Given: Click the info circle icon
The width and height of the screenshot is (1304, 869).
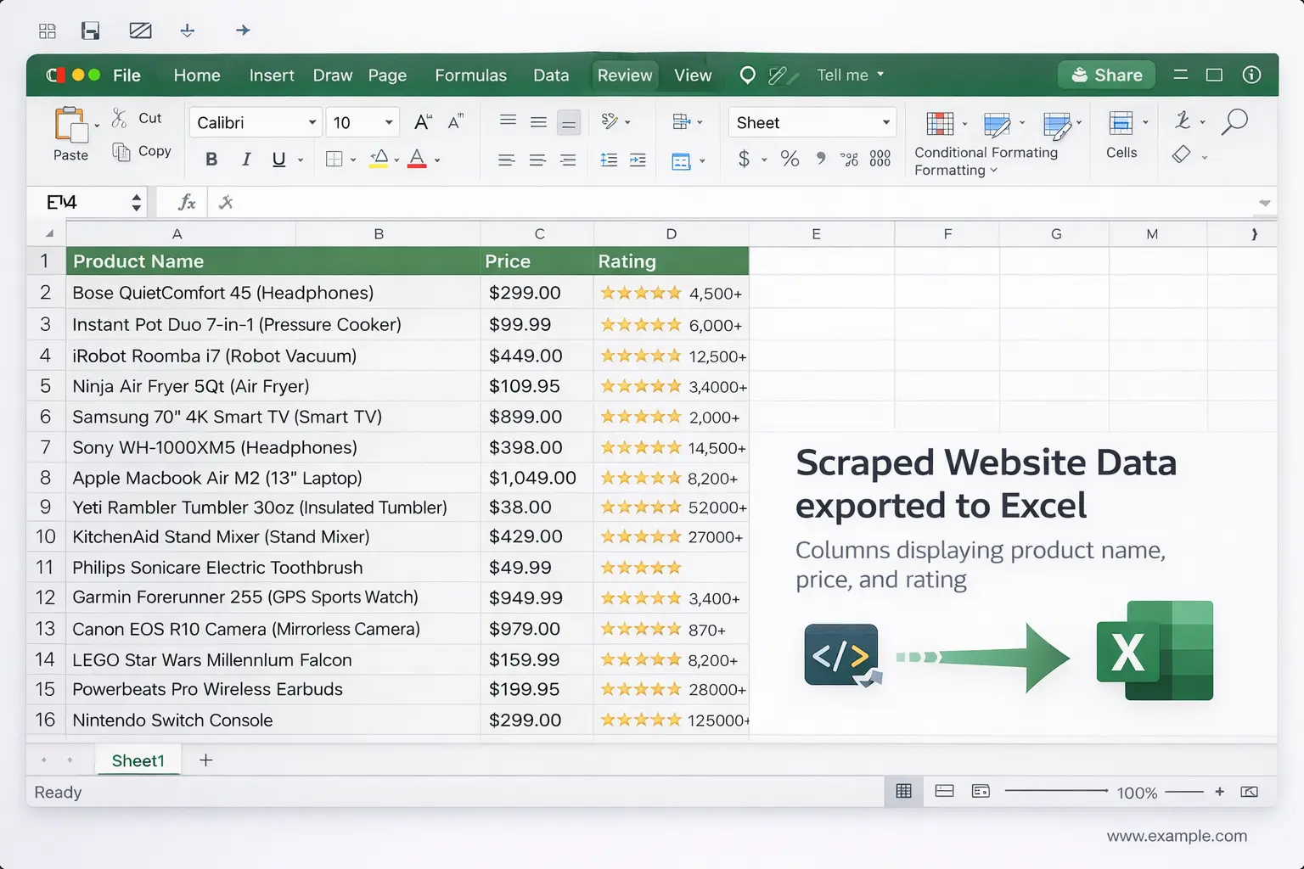Looking at the screenshot, I should click(x=1251, y=75).
